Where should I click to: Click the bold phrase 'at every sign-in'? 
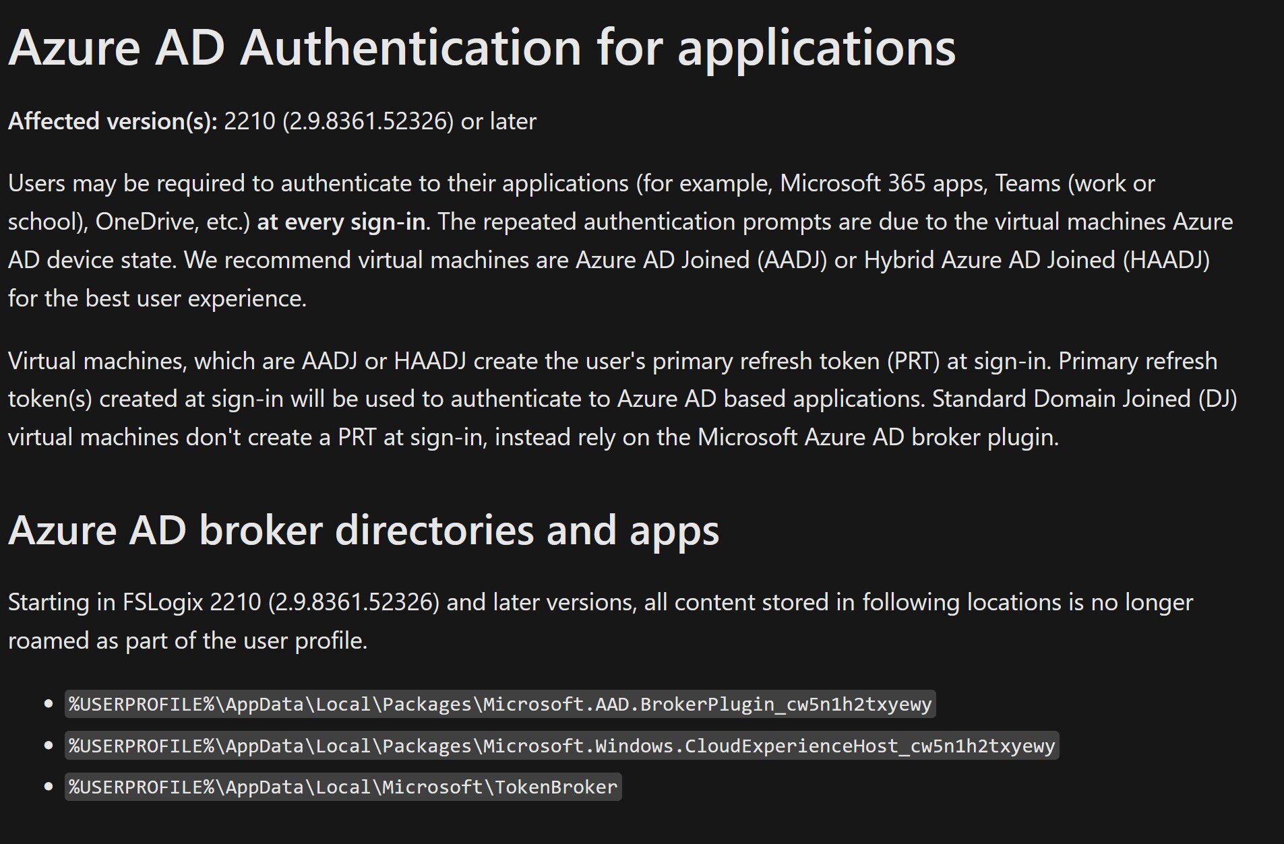point(341,222)
